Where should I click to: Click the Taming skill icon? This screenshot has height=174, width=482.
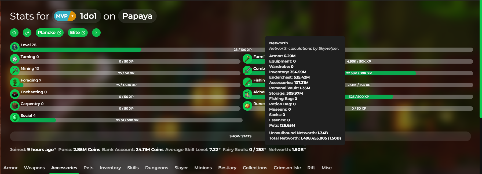(x=15, y=59)
